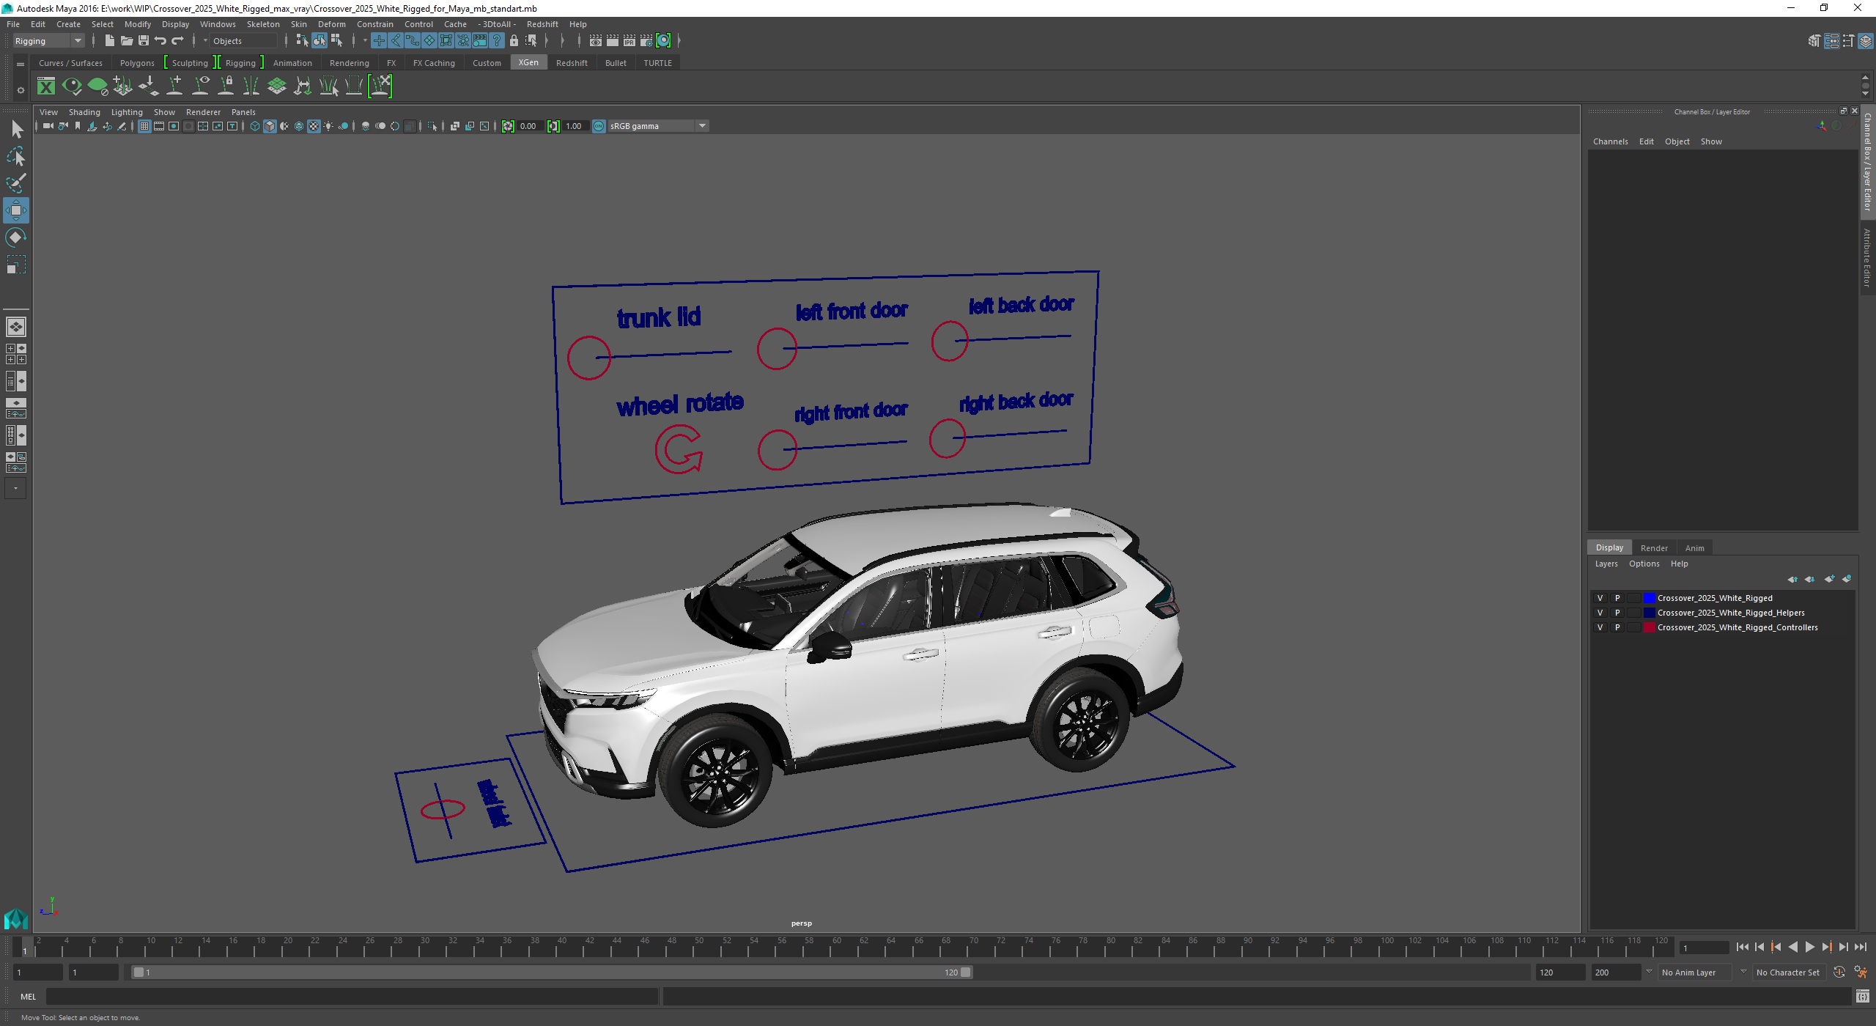
Task: Expand the status line render section handle
Action: (579, 41)
